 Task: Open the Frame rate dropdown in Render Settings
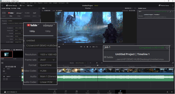point(18,31)
